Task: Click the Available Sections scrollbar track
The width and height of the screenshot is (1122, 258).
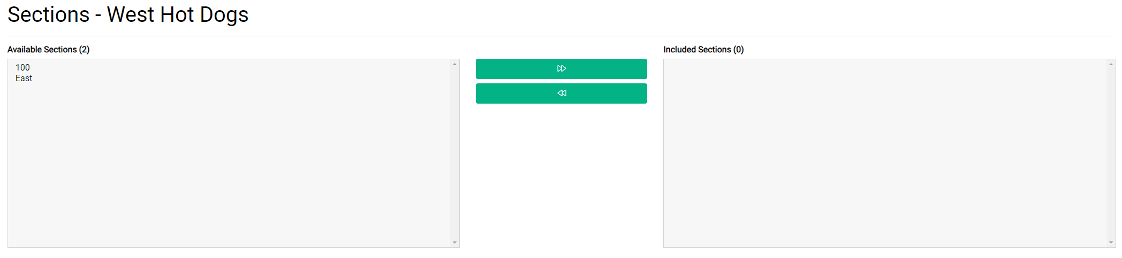Action: (x=455, y=153)
